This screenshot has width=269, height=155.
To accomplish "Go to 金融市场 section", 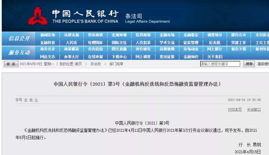I will [167, 35].
